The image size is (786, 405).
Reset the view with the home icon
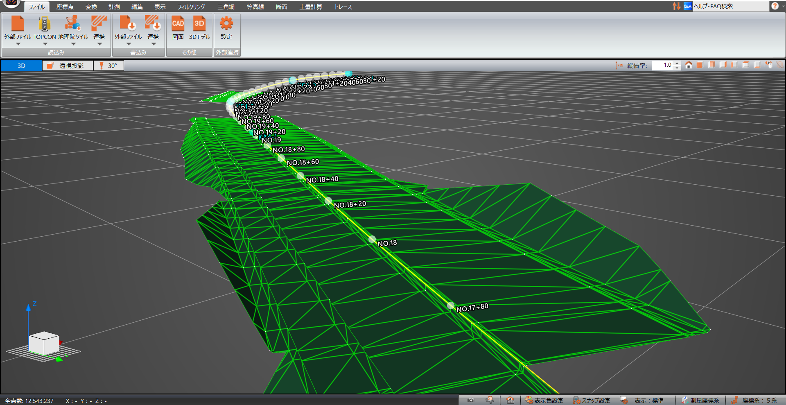click(689, 65)
